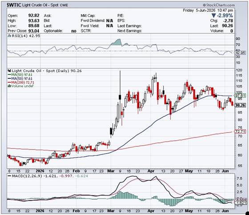Click the Last value 90.26 in header
Screen dimensions: 249x215
pyautogui.click(x=227, y=26)
